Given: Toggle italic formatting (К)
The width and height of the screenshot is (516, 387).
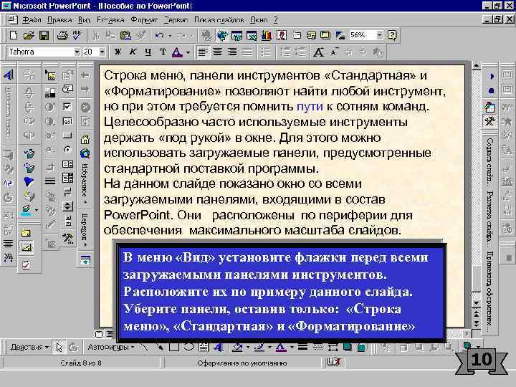Looking at the screenshot, I should tap(133, 52).
